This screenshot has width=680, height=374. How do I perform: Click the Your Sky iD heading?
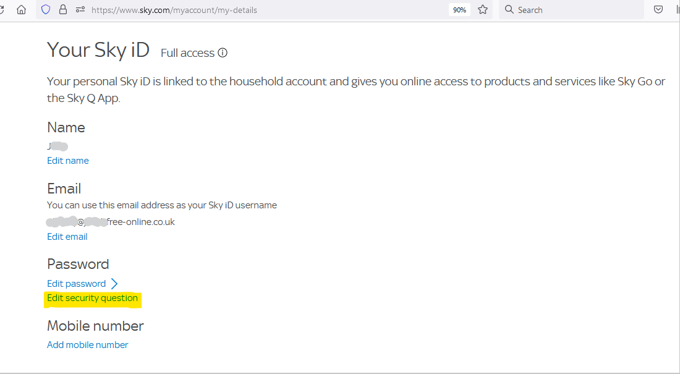tap(98, 50)
